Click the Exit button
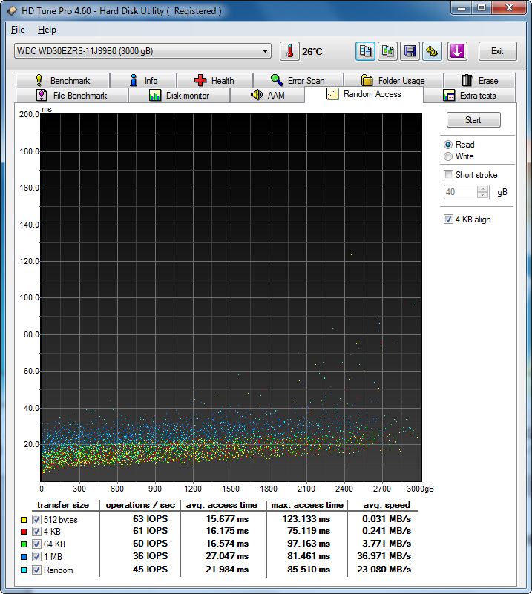Image resolution: width=532 pixels, height=594 pixels. point(497,51)
